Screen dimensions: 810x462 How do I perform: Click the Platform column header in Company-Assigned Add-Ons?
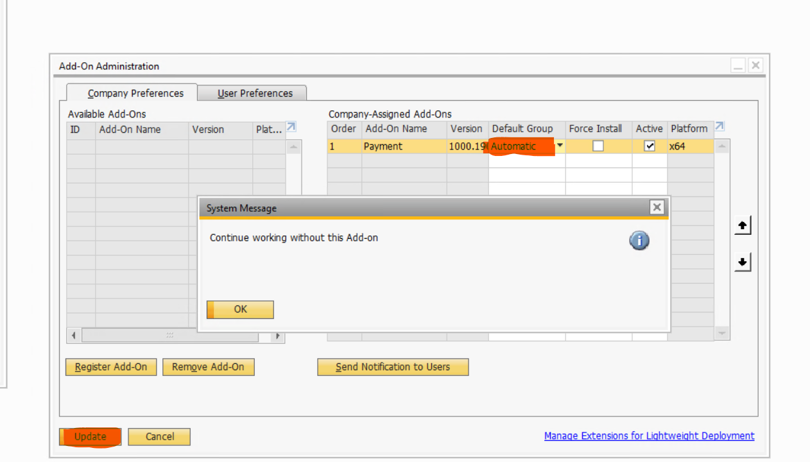[691, 129]
